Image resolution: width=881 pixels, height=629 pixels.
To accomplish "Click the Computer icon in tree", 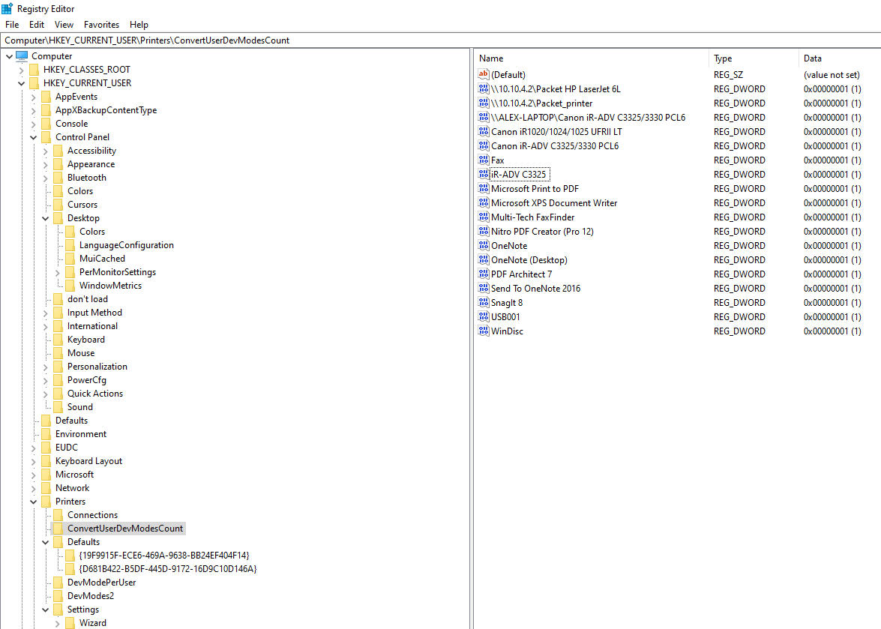I will pyautogui.click(x=22, y=55).
